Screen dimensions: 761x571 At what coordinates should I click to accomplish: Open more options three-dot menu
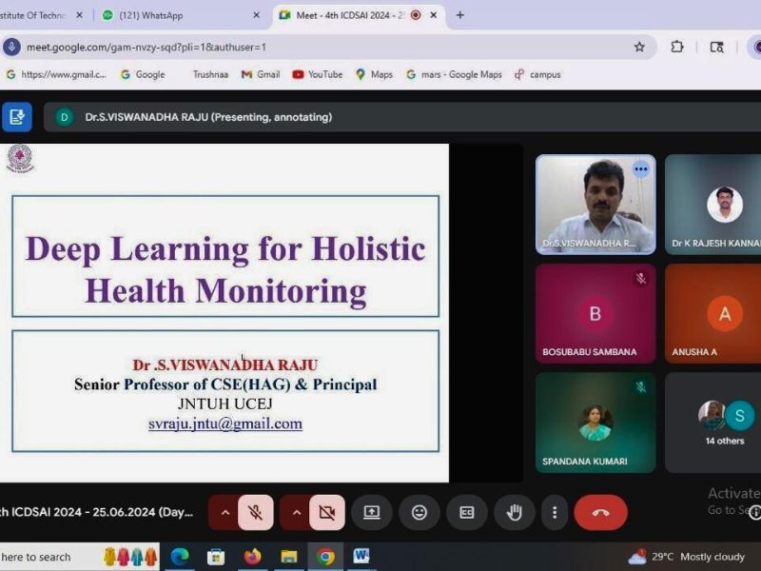click(555, 513)
